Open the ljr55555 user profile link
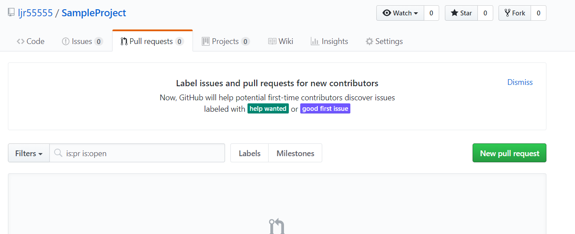 coord(35,13)
